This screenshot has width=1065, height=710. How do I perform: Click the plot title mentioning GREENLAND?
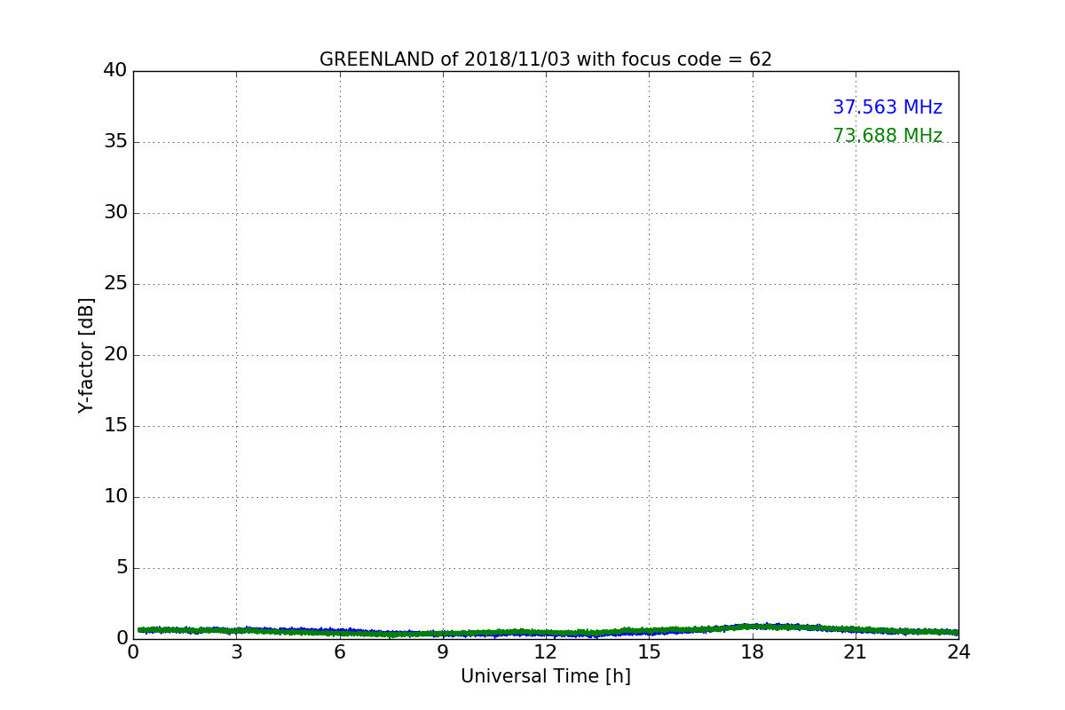point(546,59)
